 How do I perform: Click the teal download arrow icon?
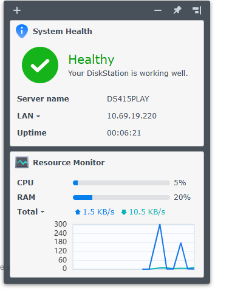pos(124,212)
